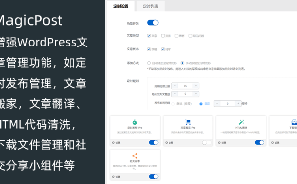Check the 页面 post type checkbox
The image size is (297, 184).
(163, 36)
